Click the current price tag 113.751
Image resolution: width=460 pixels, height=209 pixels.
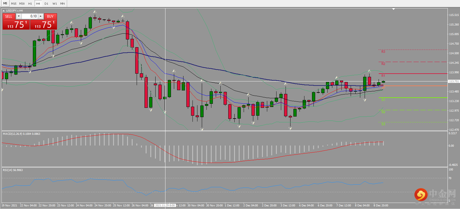[x=454, y=81]
